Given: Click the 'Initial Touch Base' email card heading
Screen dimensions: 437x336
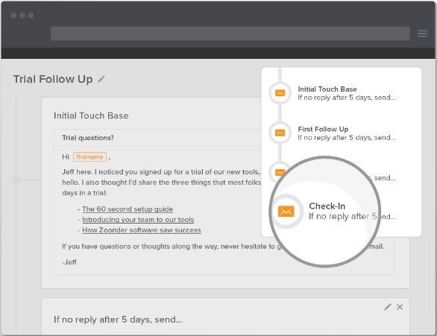Looking at the screenshot, I should click(91, 115).
